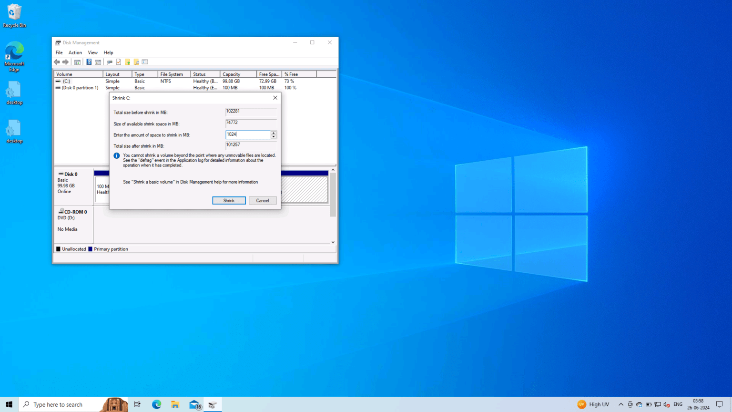The width and height of the screenshot is (732, 412).
Task: Select the shrink amount input field
Action: 248,134
